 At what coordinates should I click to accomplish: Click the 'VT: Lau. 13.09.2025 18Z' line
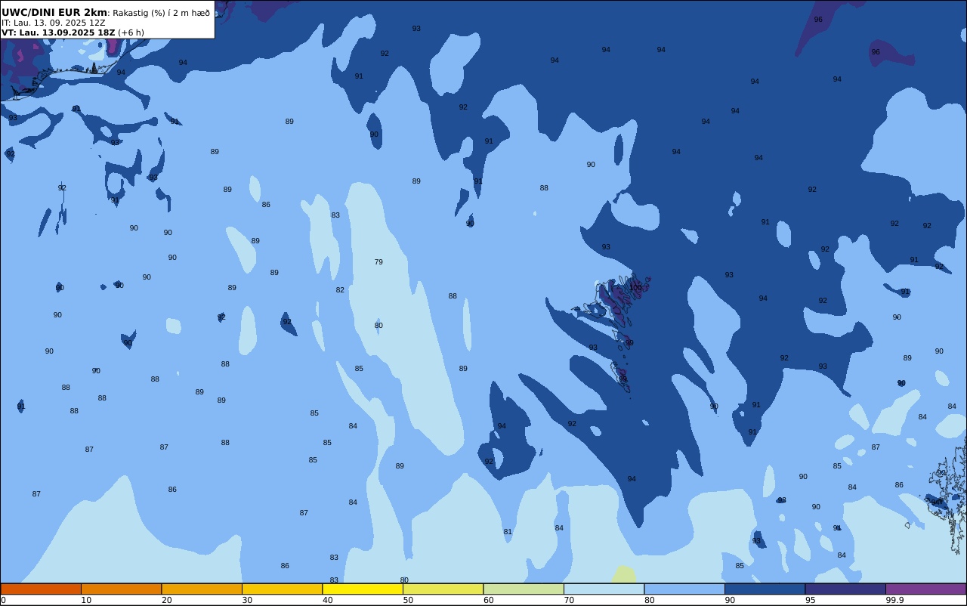pyautogui.click(x=58, y=32)
